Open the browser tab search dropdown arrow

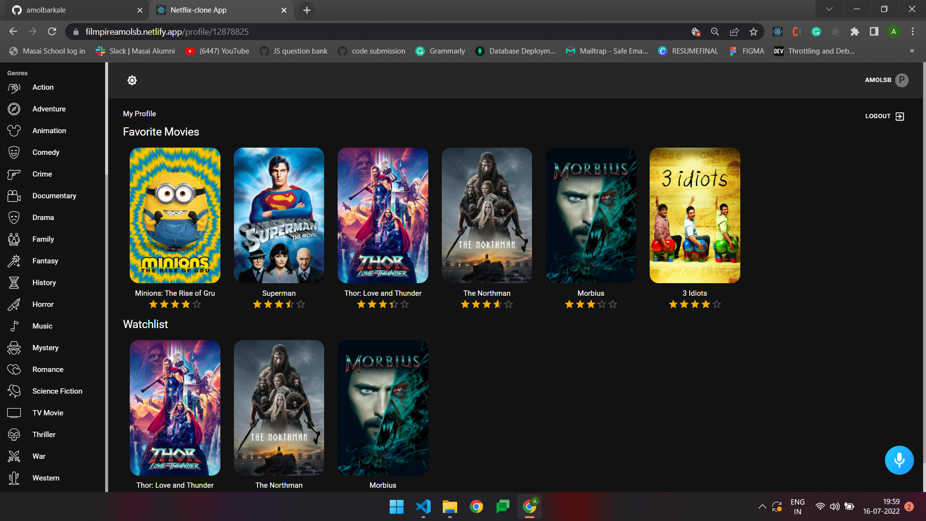[x=829, y=9]
